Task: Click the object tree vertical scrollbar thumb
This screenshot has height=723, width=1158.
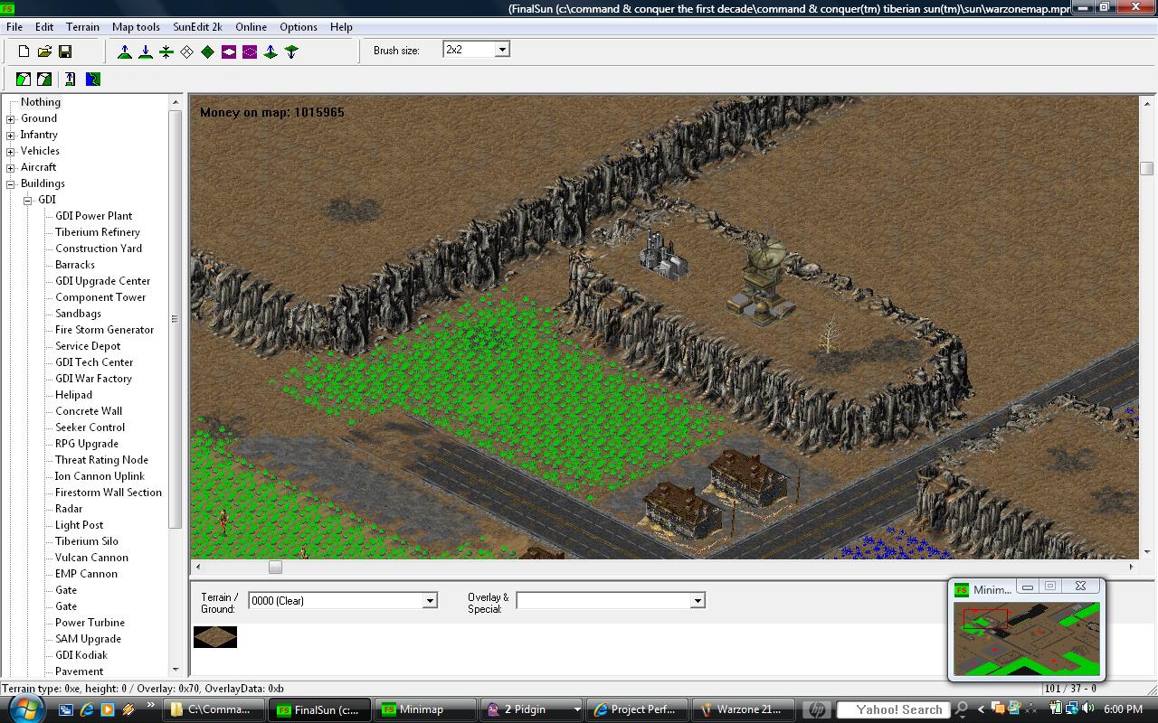Action: [176, 319]
